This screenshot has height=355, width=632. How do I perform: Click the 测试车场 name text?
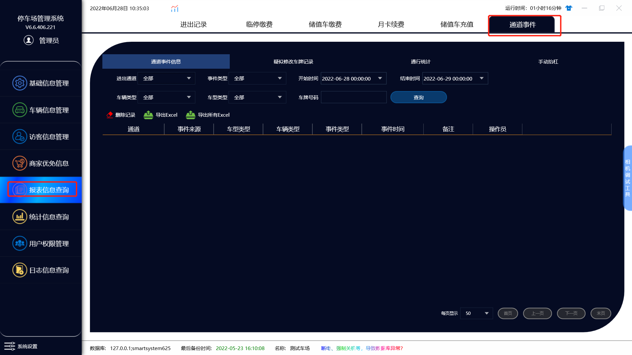click(300, 348)
